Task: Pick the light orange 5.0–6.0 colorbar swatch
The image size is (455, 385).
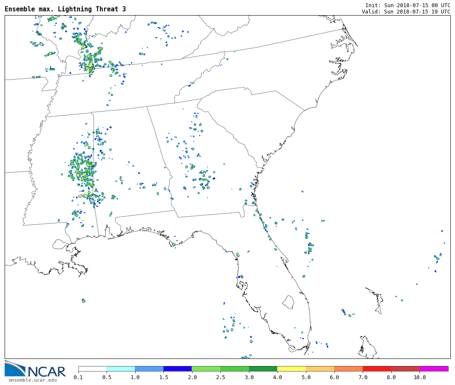Action: click(x=320, y=369)
